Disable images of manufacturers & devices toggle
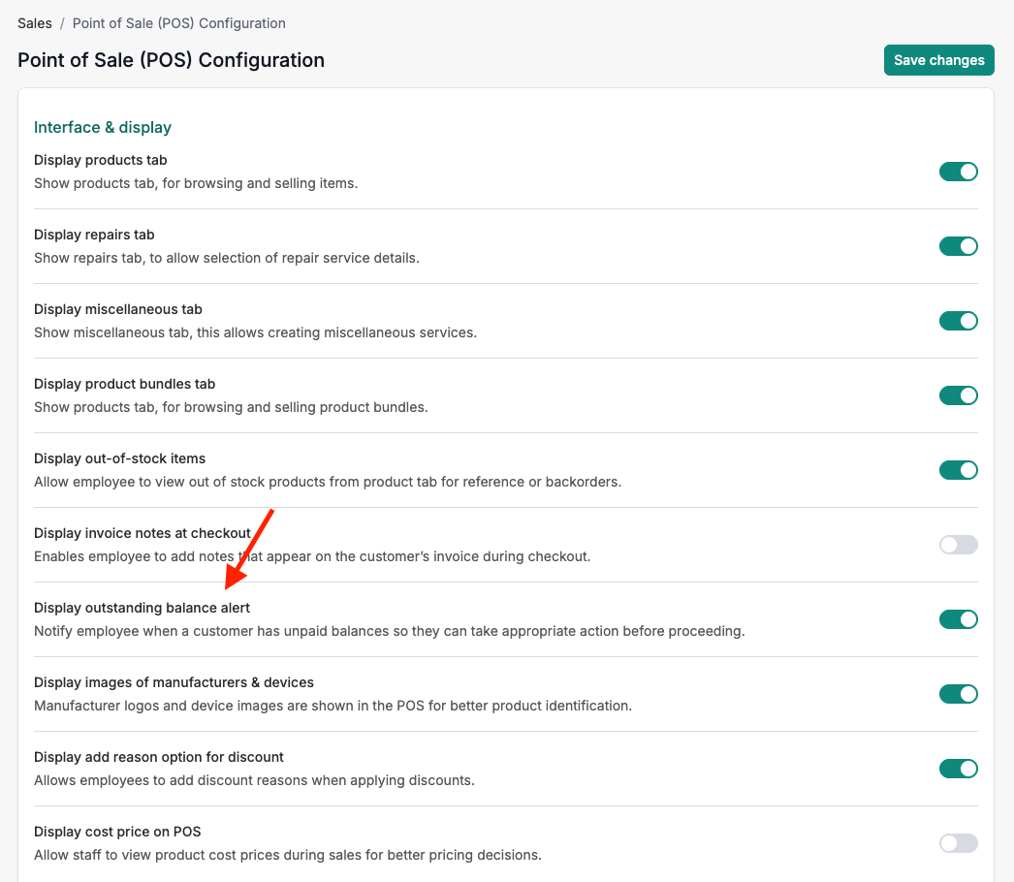Screen dimensions: 1014x882 pos(958,694)
